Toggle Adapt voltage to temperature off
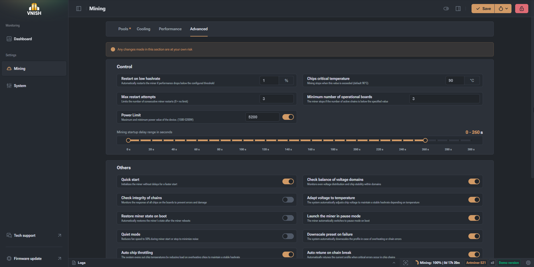 (474, 200)
